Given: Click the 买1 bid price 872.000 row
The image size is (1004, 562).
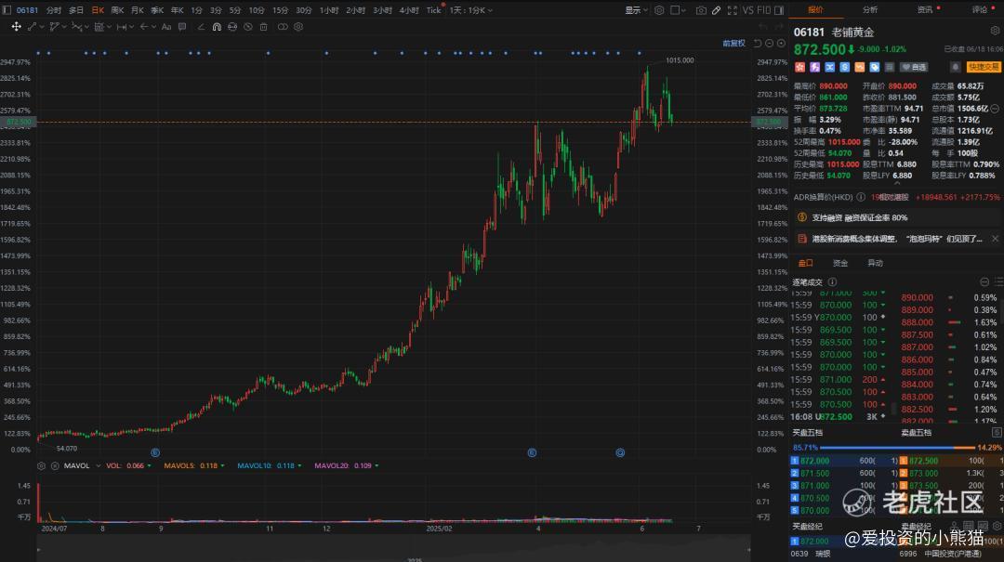Looking at the screenshot, I should (x=843, y=461).
